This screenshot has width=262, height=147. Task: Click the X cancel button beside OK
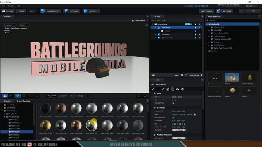pyautogui.click(x=242, y=11)
